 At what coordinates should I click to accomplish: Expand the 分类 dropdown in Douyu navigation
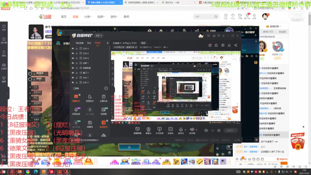(x=88, y=17)
